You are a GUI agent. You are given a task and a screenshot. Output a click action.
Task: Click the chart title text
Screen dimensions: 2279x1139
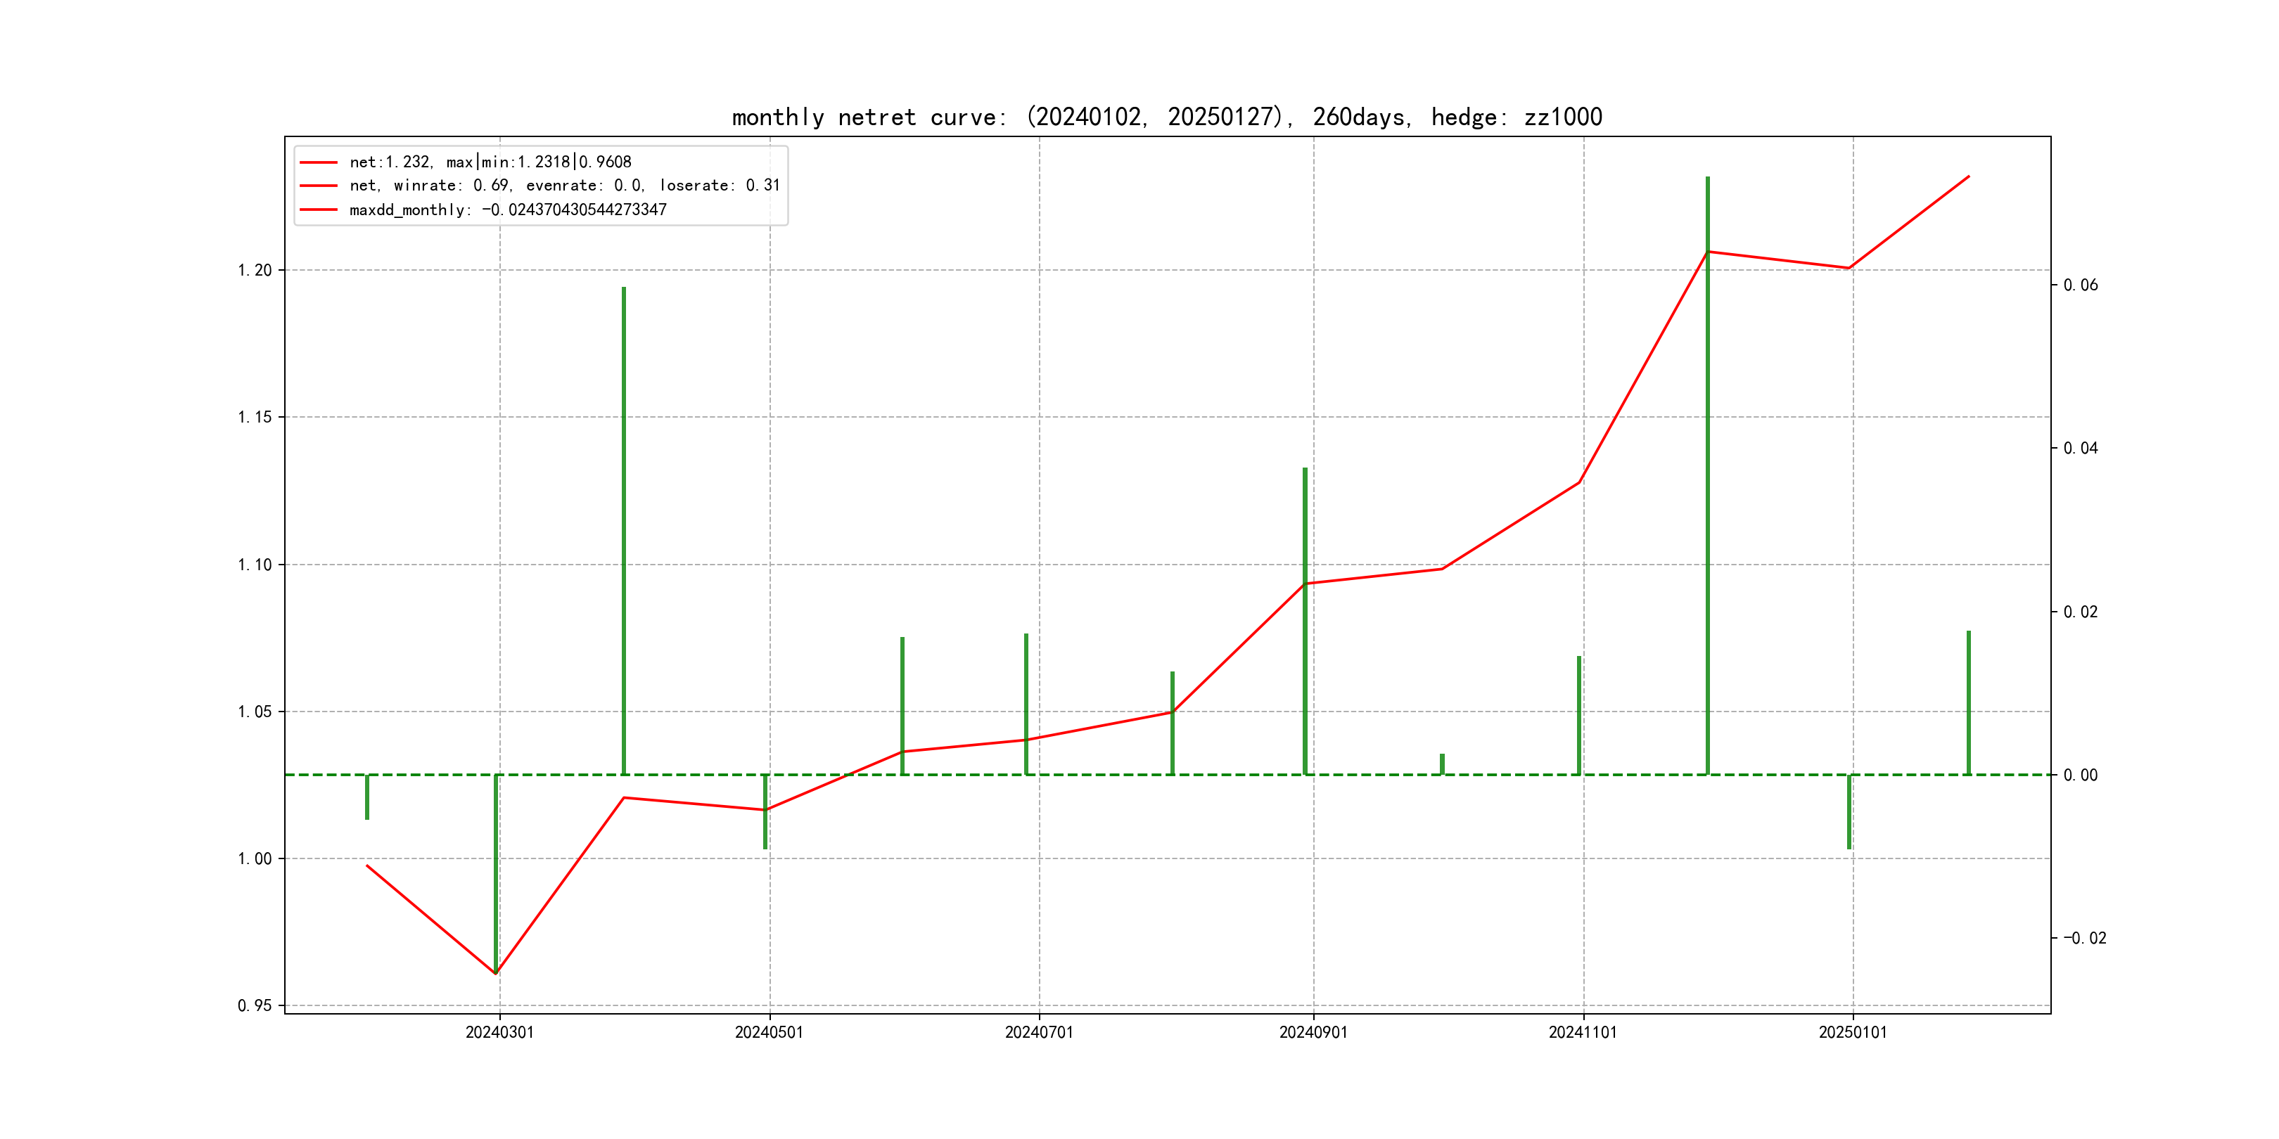[1167, 117]
